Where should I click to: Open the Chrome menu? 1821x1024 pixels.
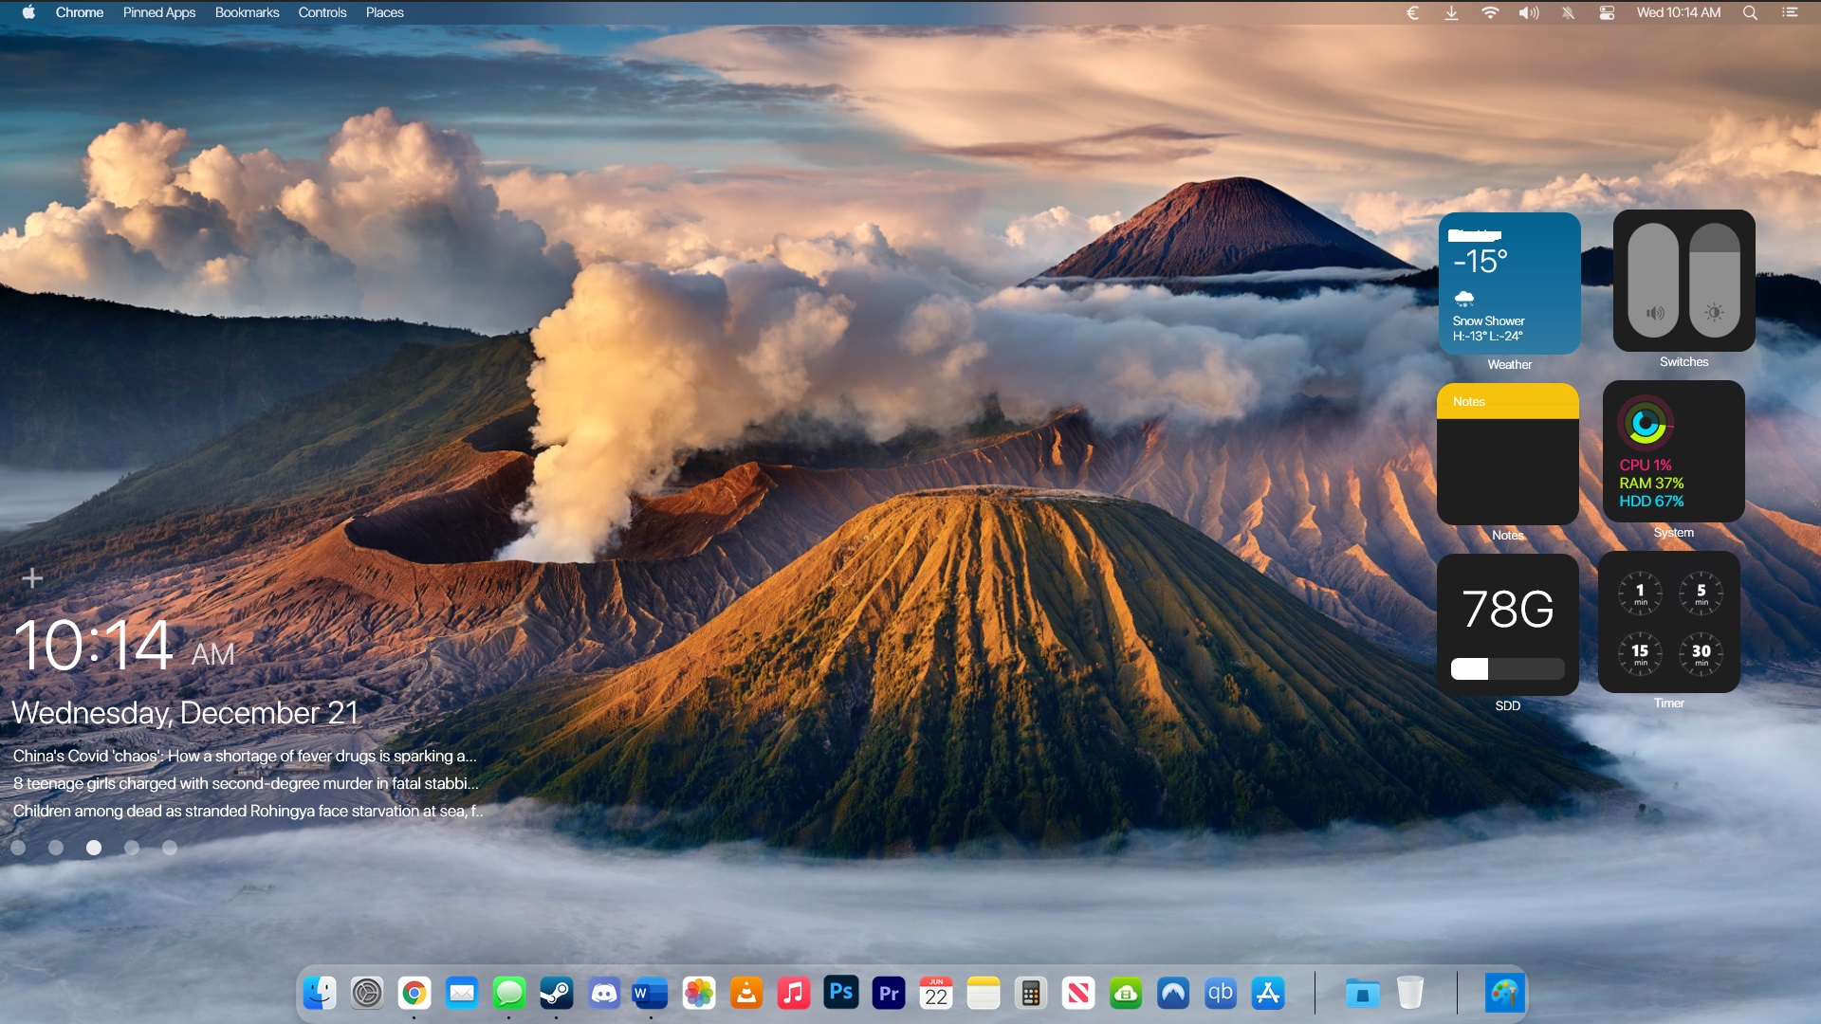click(x=79, y=12)
